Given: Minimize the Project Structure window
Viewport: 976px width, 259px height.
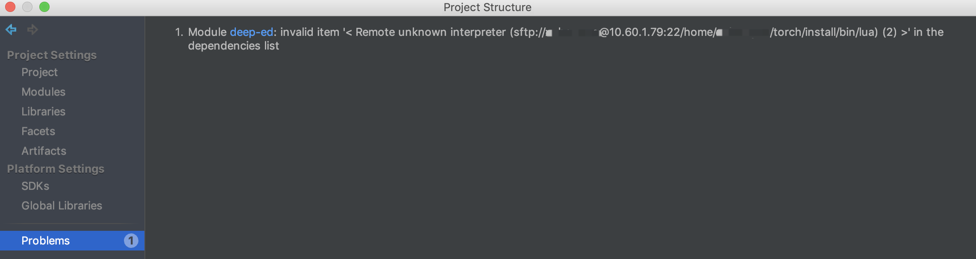Looking at the screenshot, I should coord(27,7).
